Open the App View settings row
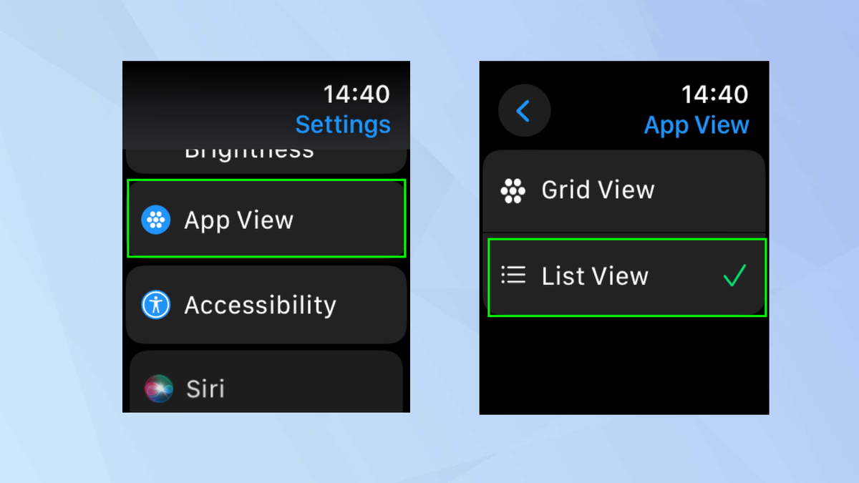This screenshot has height=483, width=859. (266, 220)
